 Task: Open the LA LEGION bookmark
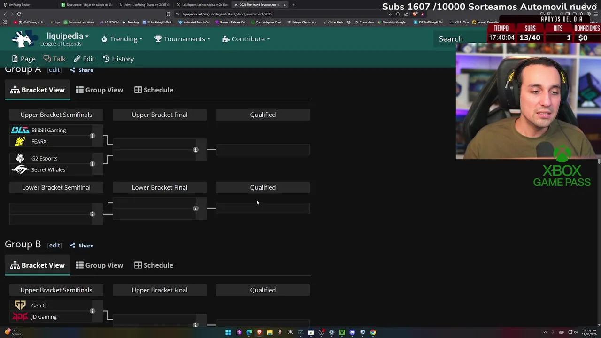click(x=109, y=22)
